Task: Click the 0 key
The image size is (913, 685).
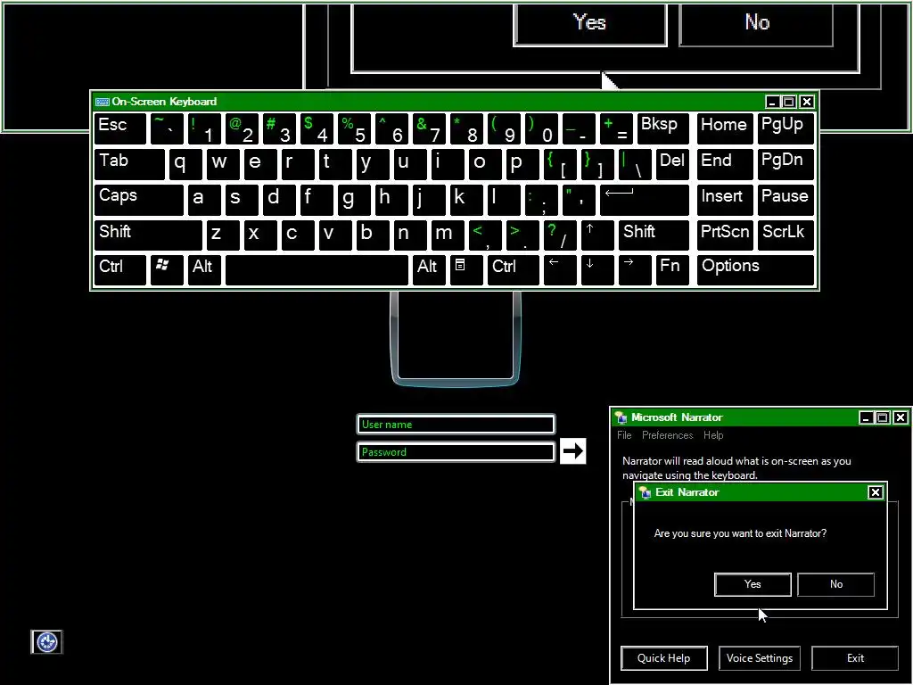Action: [x=541, y=128]
